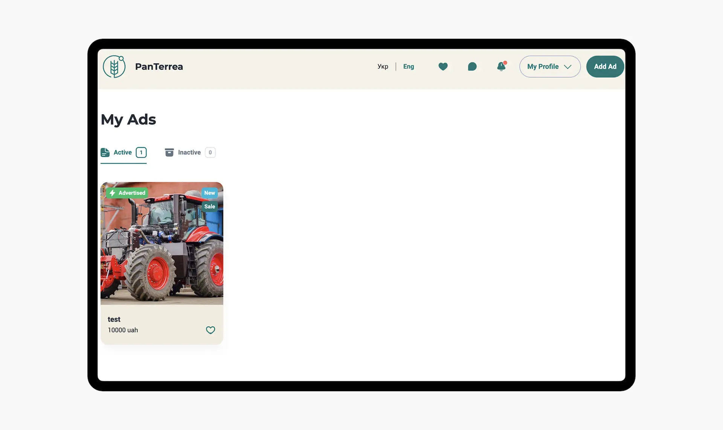723x430 pixels.
Task: Open the PanTerrea home link text
Action: pos(159,67)
